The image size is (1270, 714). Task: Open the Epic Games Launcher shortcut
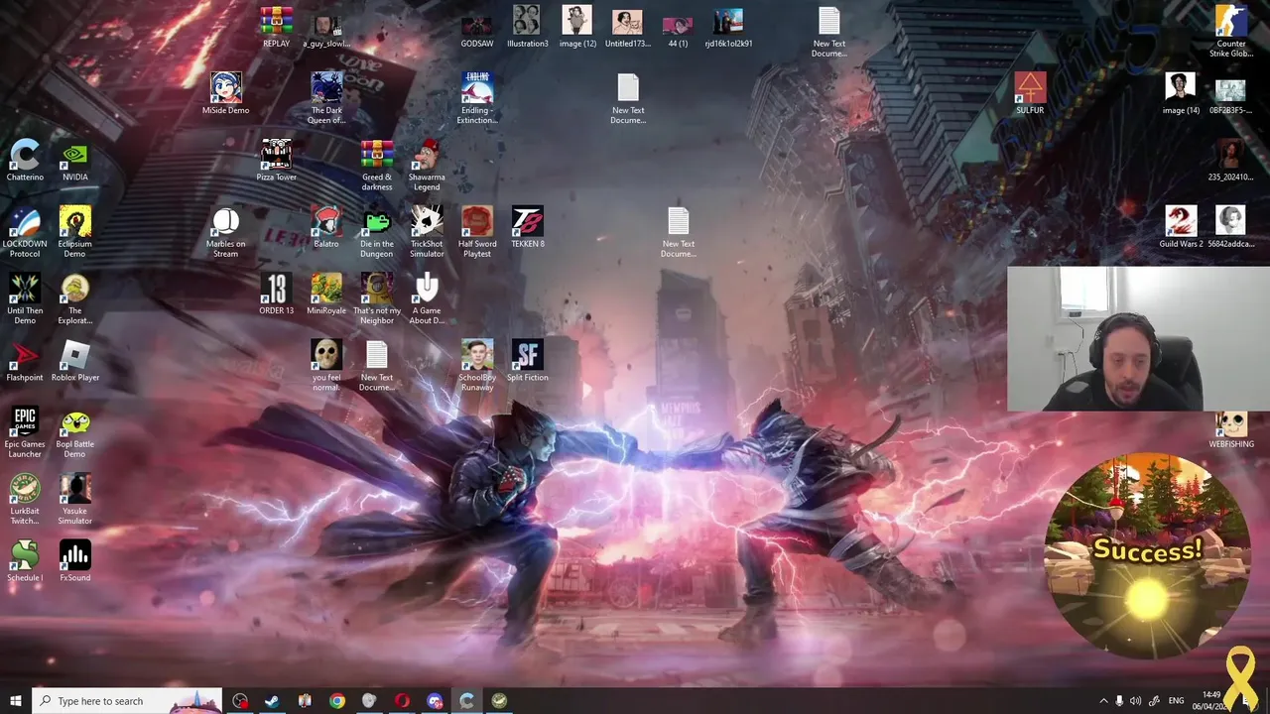click(x=25, y=430)
